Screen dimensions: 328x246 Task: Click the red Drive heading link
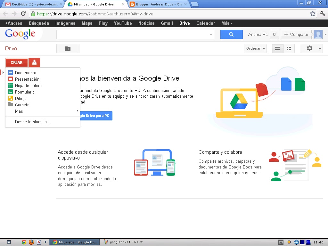coord(11,49)
